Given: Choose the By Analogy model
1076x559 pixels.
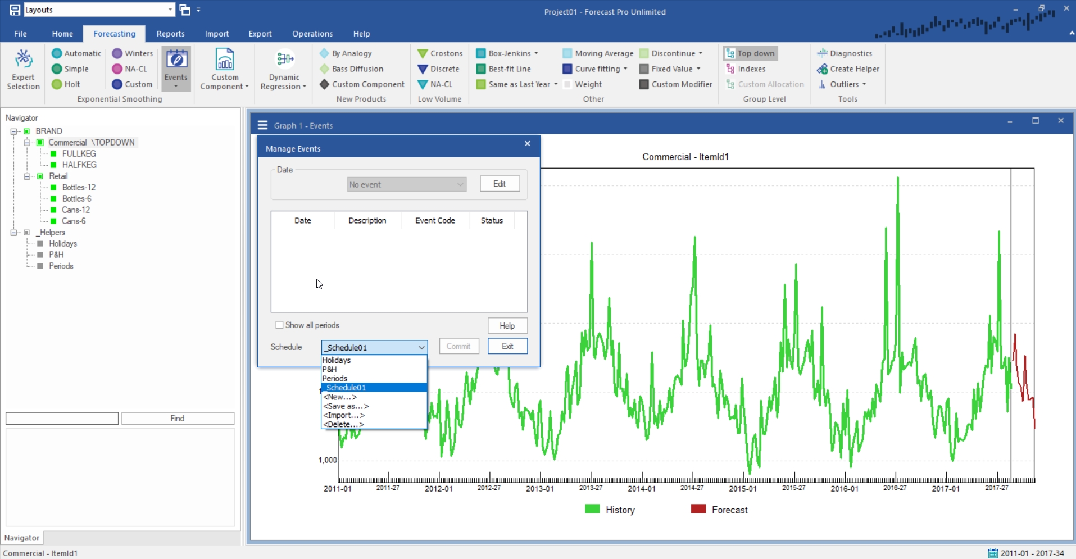Looking at the screenshot, I should [346, 53].
